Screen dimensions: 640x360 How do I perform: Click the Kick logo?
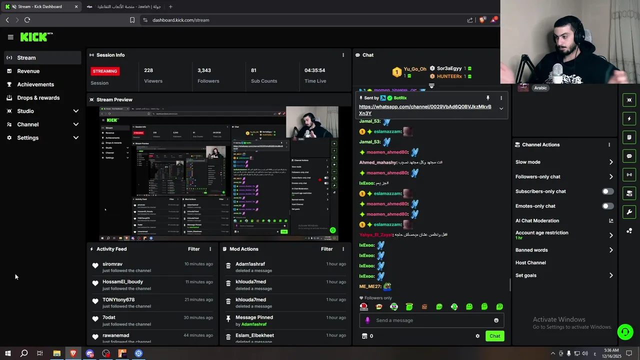[36, 37]
